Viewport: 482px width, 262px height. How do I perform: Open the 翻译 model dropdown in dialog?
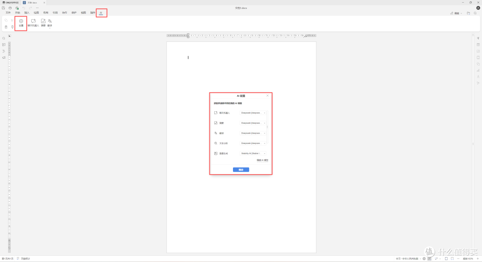(x=253, y=133)
